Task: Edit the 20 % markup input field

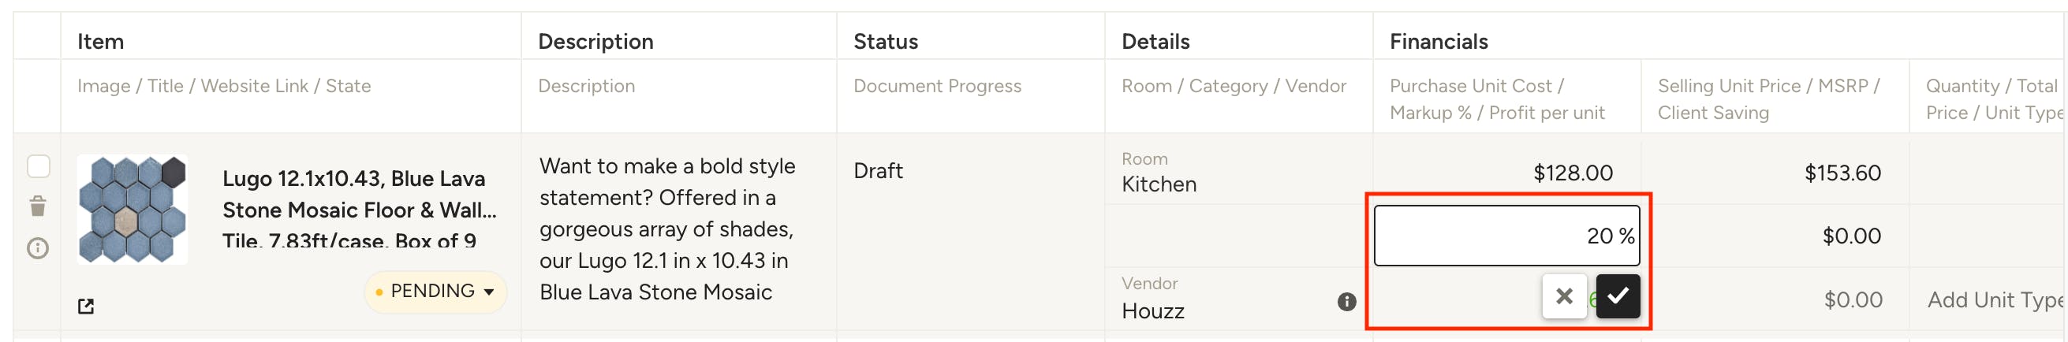Action: click(1506, 236)
